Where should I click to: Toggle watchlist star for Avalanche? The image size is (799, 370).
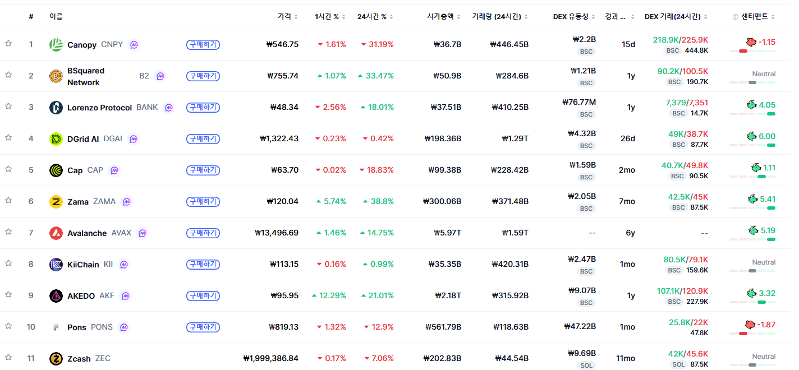(x=8, y=232)
